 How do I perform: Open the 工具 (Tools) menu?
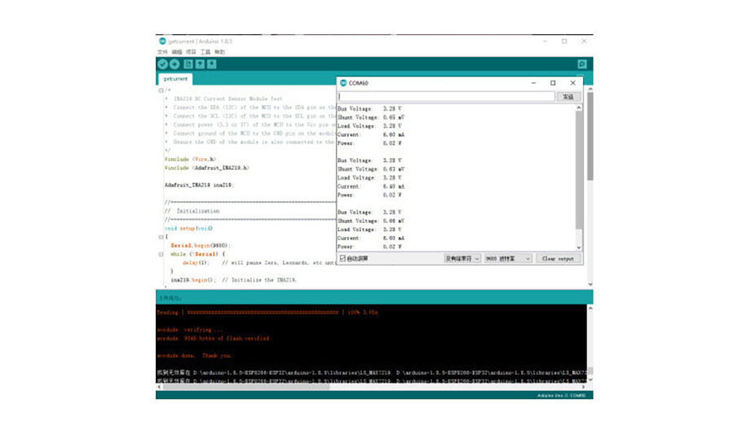(x=205, y=51)
